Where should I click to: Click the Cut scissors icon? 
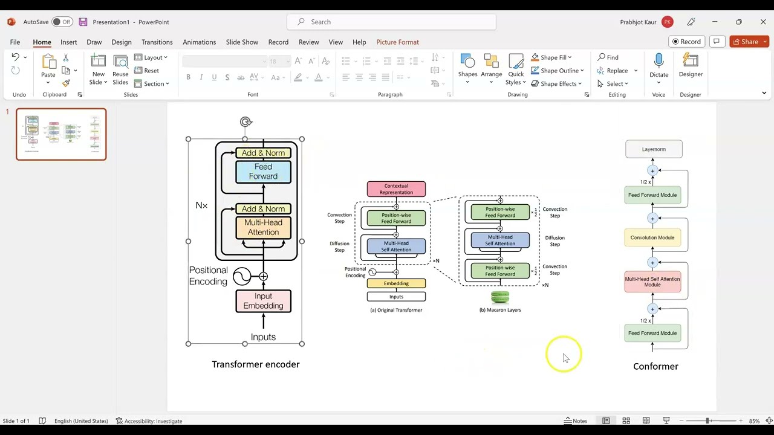(66, 57)
